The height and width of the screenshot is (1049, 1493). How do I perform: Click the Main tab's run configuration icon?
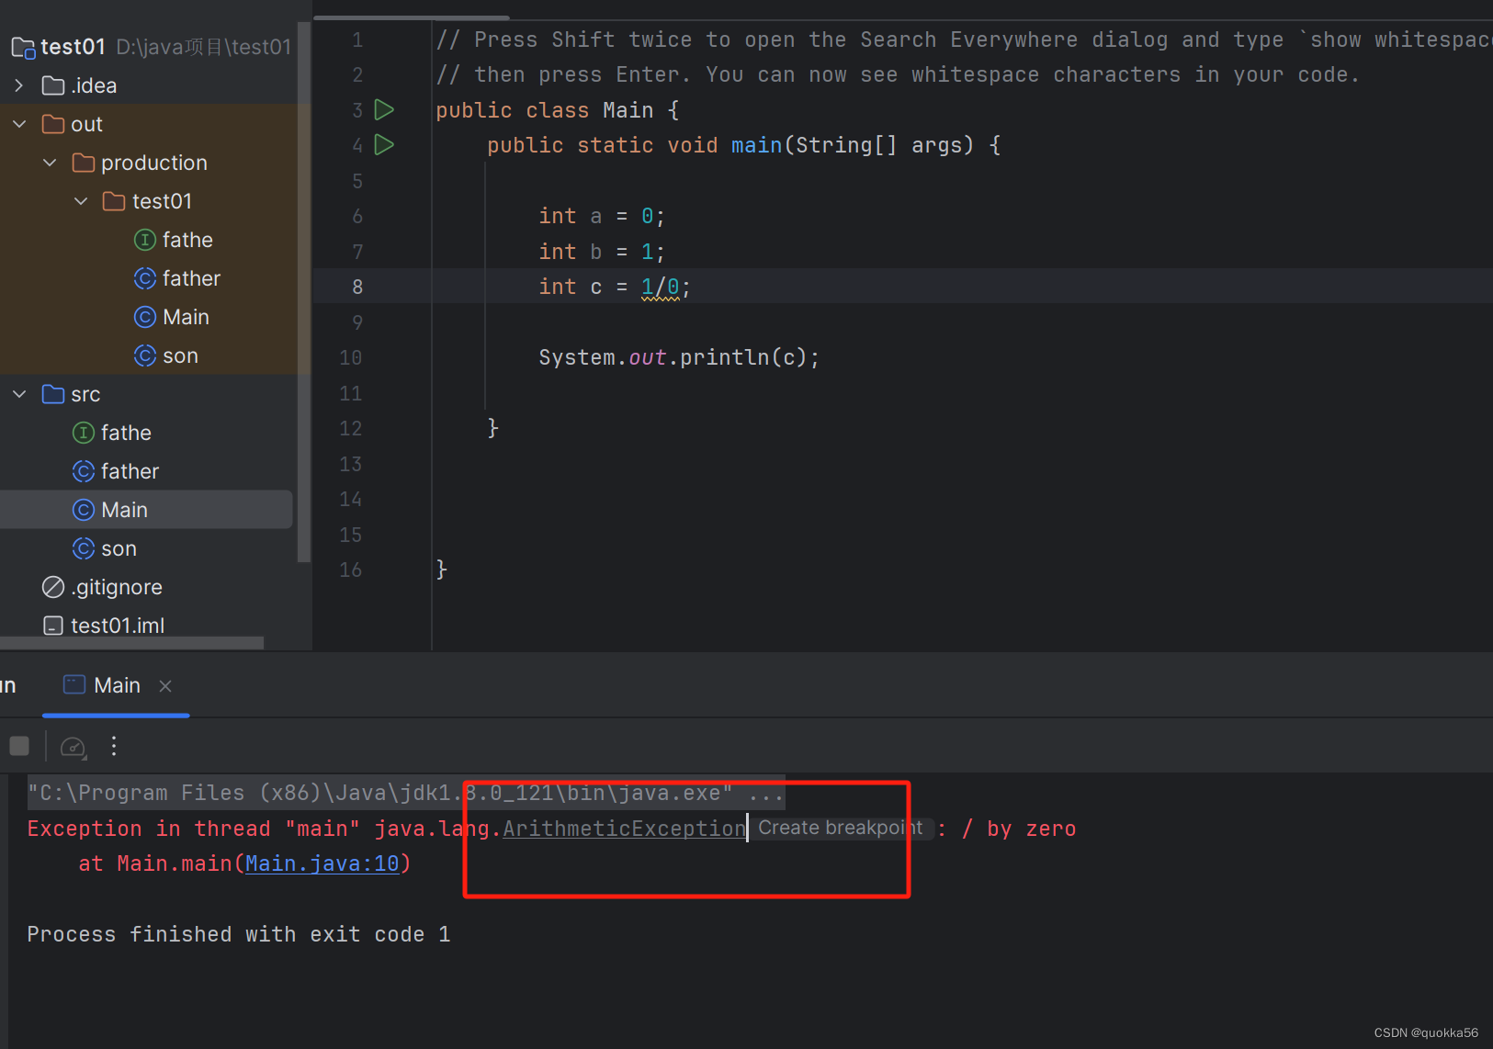(x=74, y=685)
